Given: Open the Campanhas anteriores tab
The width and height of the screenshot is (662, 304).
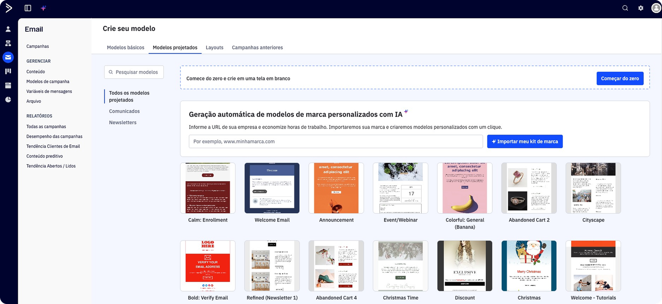Looking at the screenshot, I should point(257,47).
